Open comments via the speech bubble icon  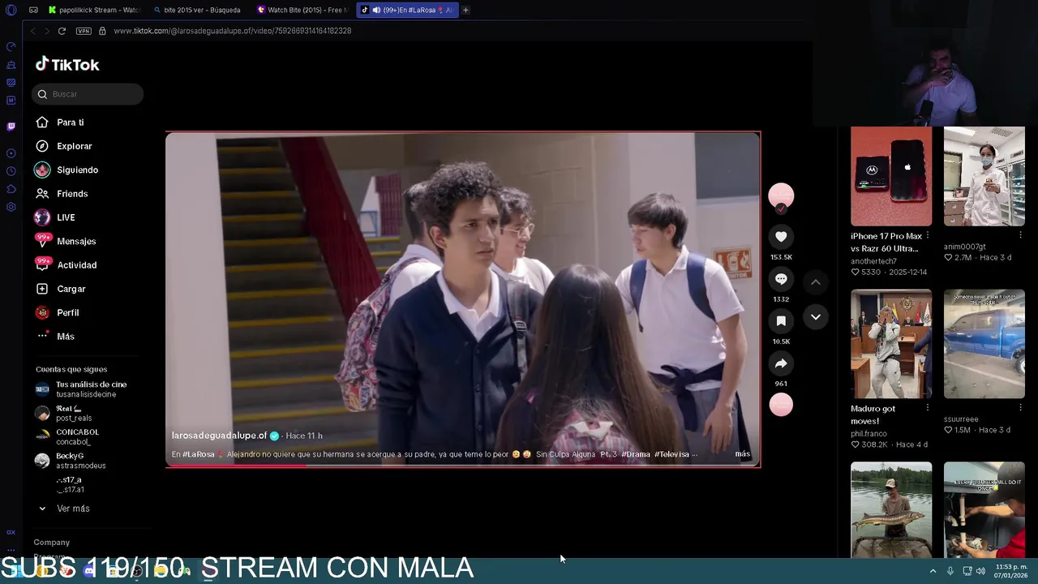click(x=781, y=279)
